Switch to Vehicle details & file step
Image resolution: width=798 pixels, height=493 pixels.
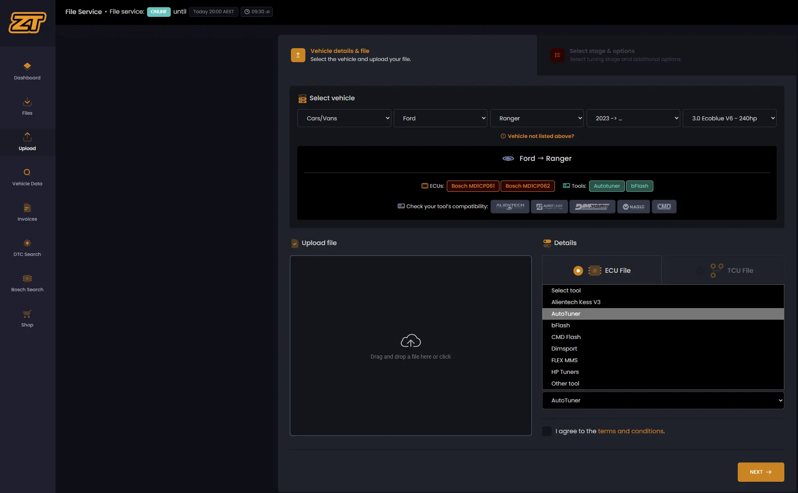pyautogui.click(x=407, y=55)
